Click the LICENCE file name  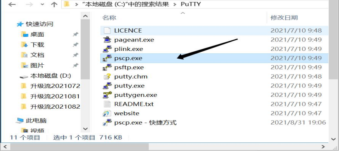[x=128, y=31]
